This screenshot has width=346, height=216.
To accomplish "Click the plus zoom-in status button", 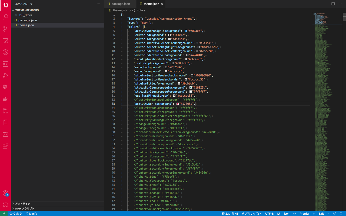I will [x=314, y=214].
